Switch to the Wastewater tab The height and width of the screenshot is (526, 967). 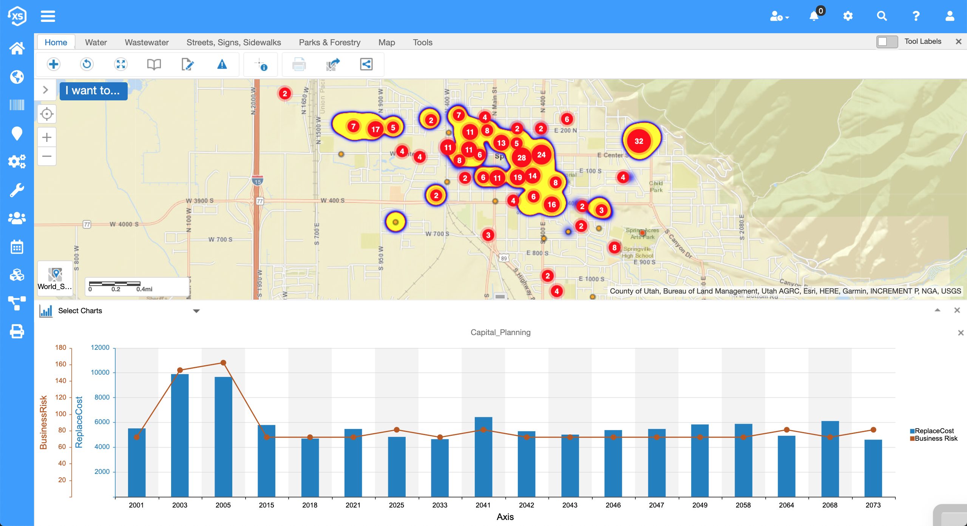pyautogui.click(x=147, y=42)
